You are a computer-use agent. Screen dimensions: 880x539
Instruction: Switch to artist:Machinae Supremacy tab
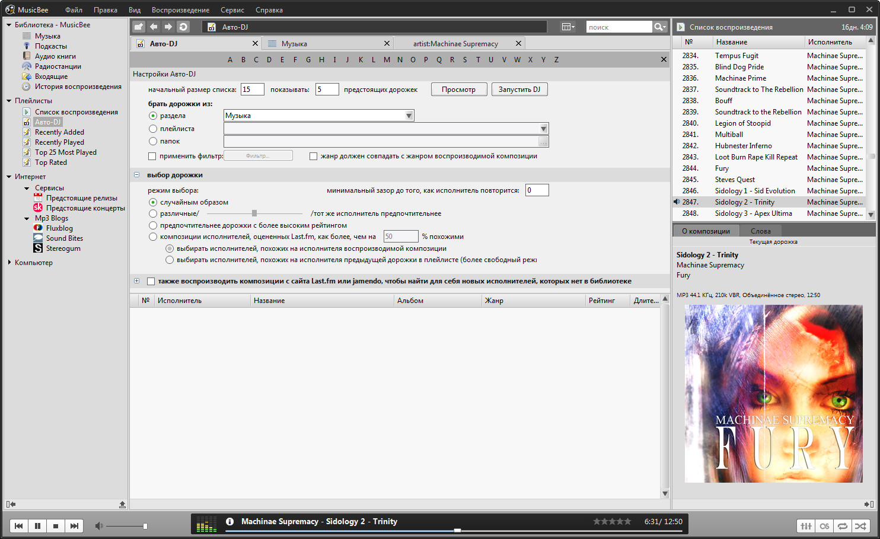458,43
